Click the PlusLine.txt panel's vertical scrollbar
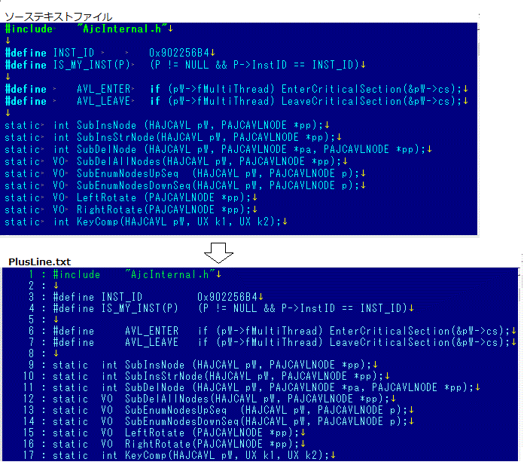 pyautogui.click(x=521, y=364)
